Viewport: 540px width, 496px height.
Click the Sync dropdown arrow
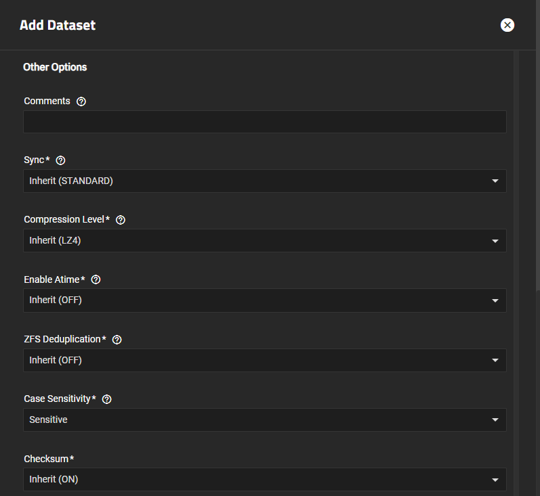tap(495, 181)
